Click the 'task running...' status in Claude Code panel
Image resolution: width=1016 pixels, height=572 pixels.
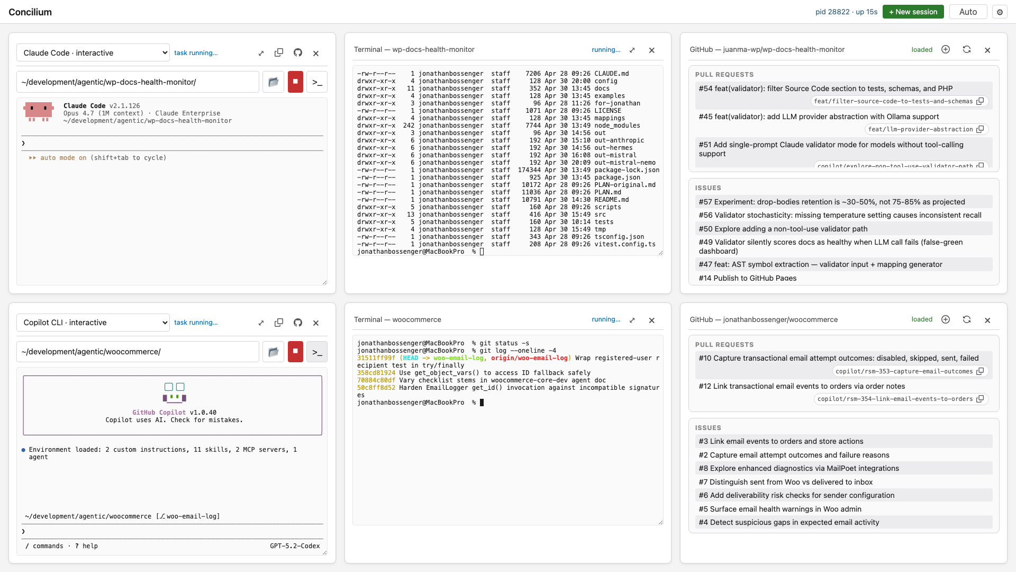pyautogui.click(x=196, y=53)
